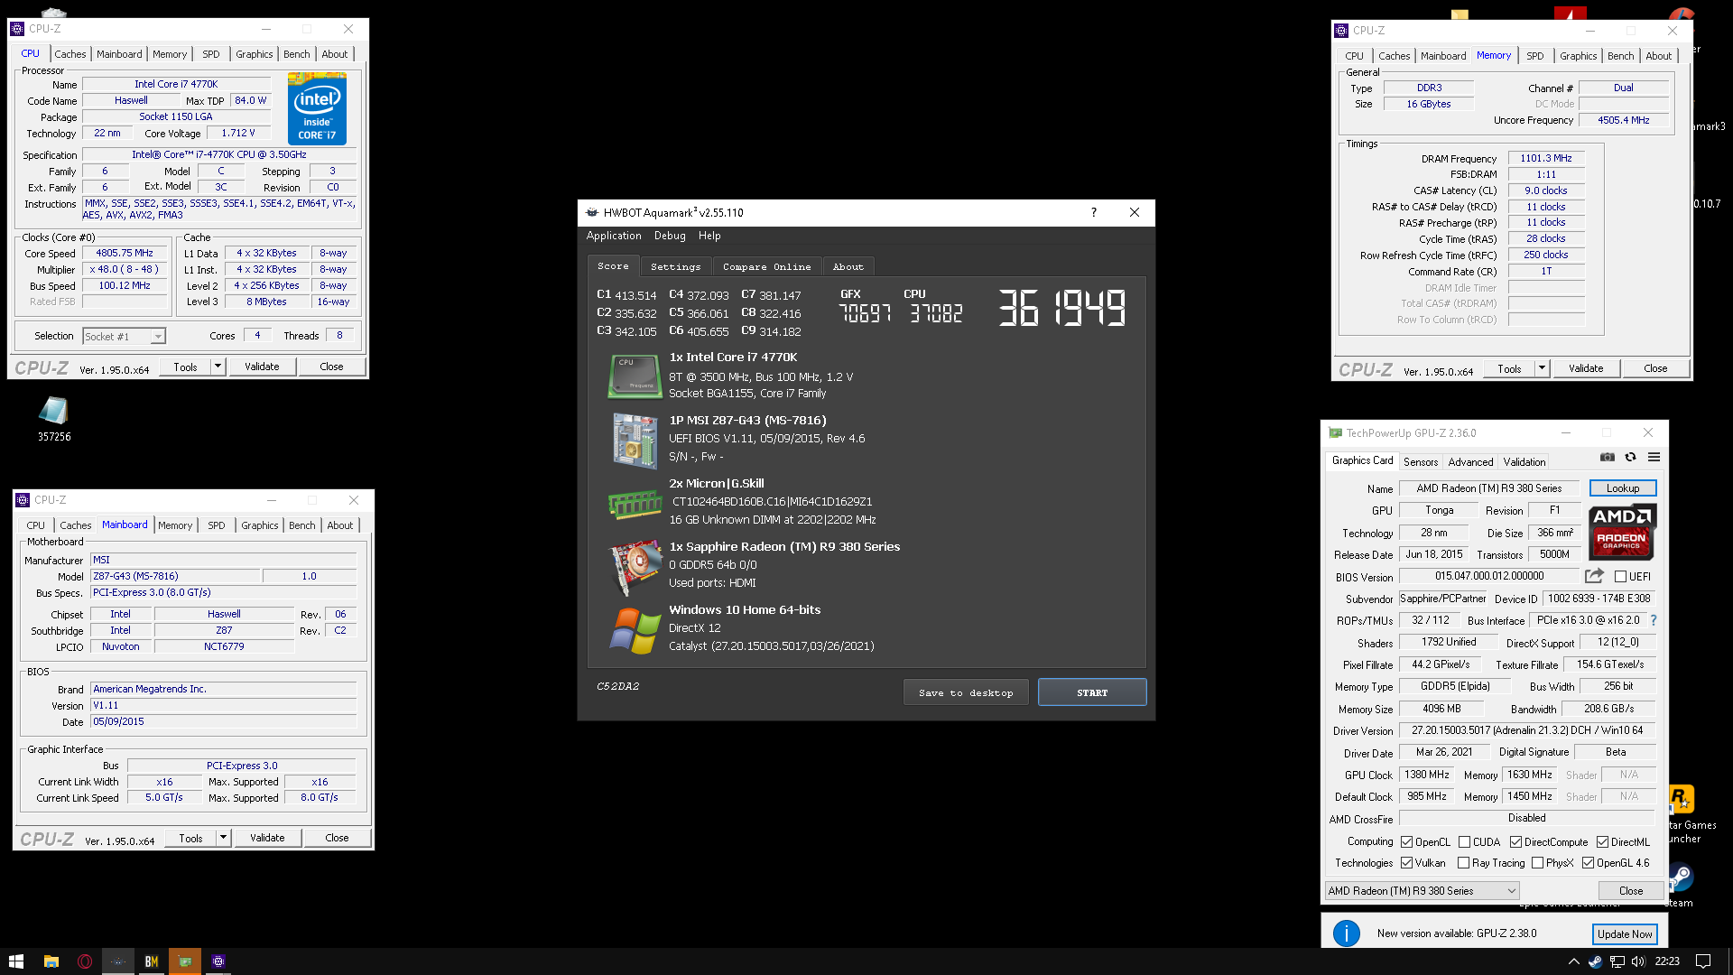Toggle the PhysX checkbox
1733x975 pixels.
click(x=1538, y=863)
